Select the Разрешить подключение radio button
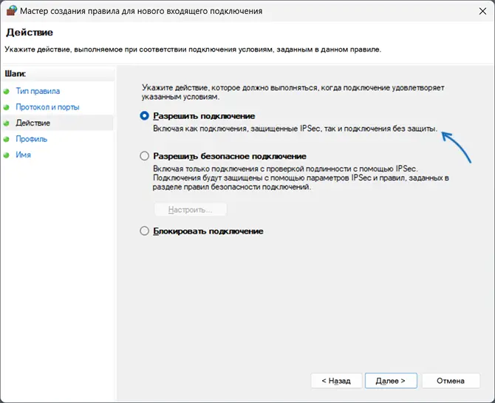 (145, 116)
